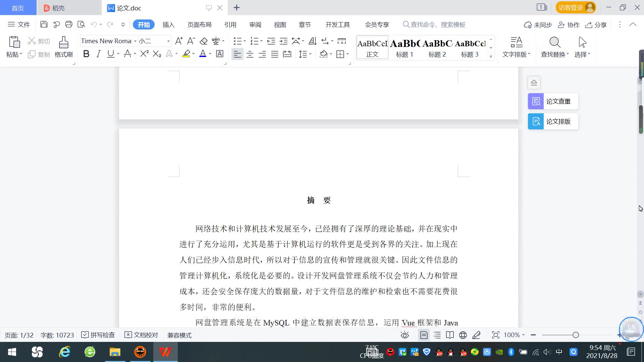Open the 插入 ribbon tab
The width and height of the screenshot is (644, 362).
pyautogui.click(x=168, y=24)
